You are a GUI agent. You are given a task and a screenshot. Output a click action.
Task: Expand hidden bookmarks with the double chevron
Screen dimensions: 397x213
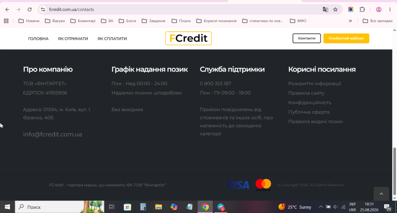point(350,21)
